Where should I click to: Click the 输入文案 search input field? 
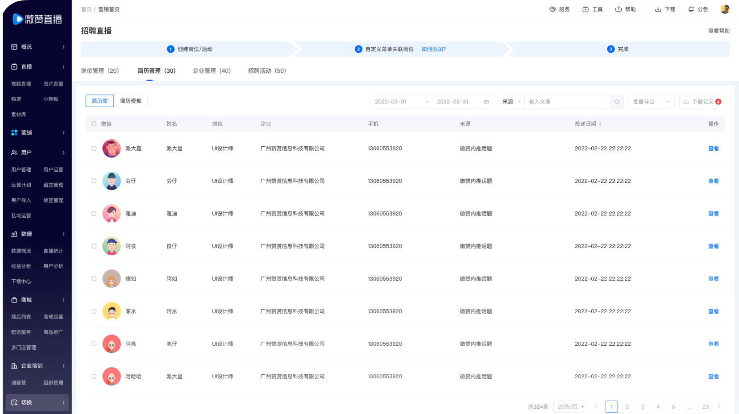pyautogui.click(x=567, y=102)
